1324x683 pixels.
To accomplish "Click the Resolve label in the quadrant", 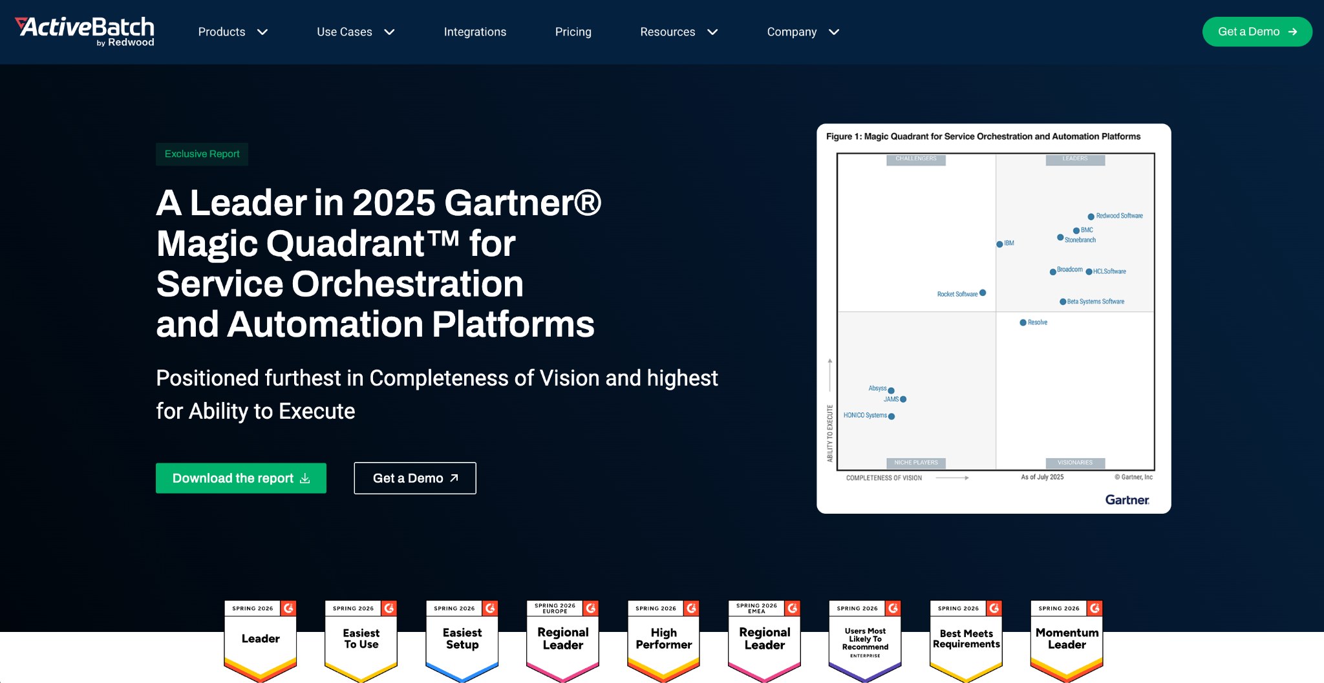I will 1038,322.
